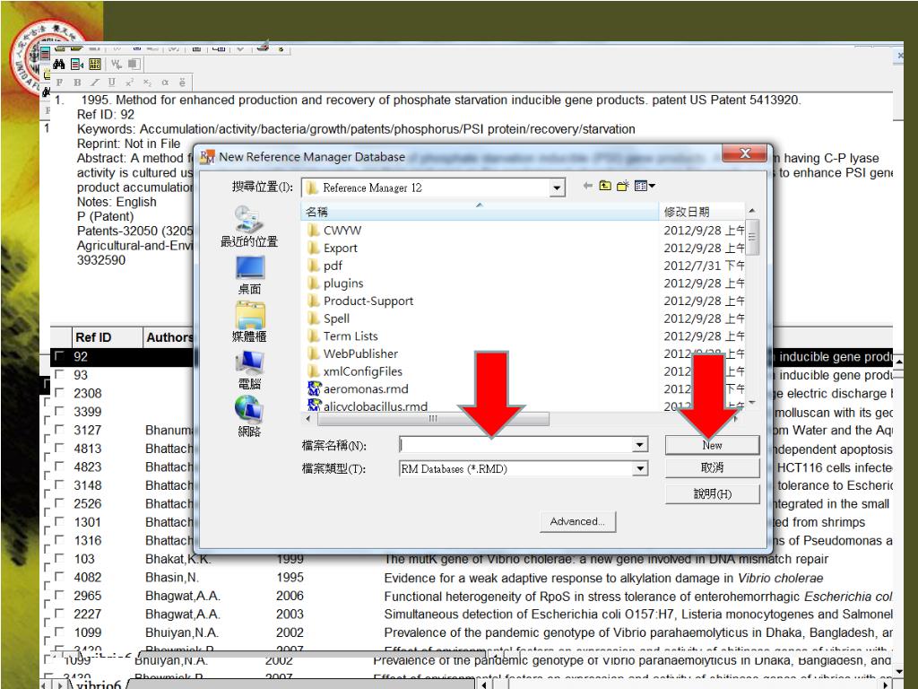Check the box for Ref ID 103
This screenshot has width=918, height=689.
59,558
